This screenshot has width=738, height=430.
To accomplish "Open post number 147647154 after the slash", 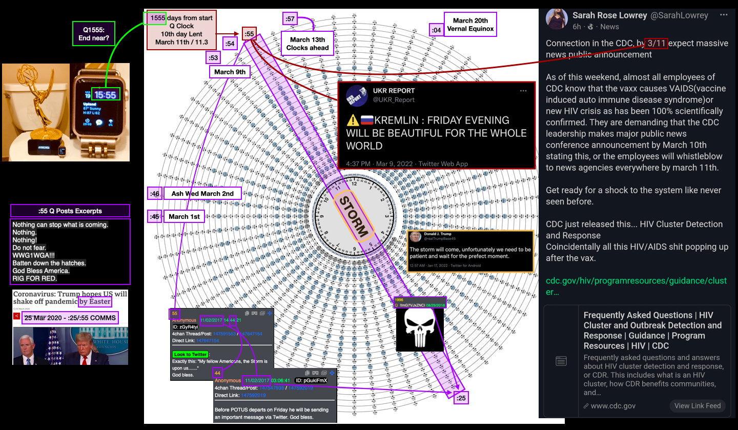I will point(251,334).
